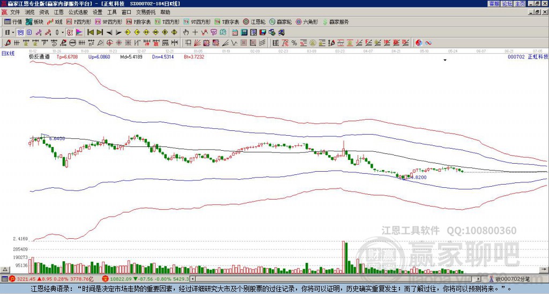Open the 公式选股 menu
This screenshot has height=294, width=549.
(78, 12)
